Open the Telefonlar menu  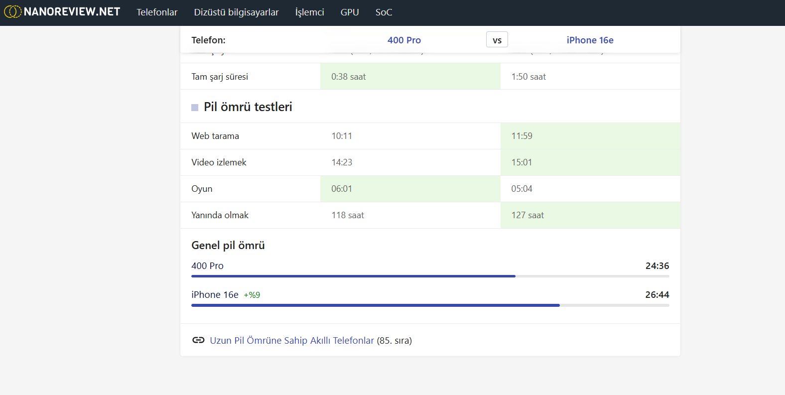(x=157, y=12)
